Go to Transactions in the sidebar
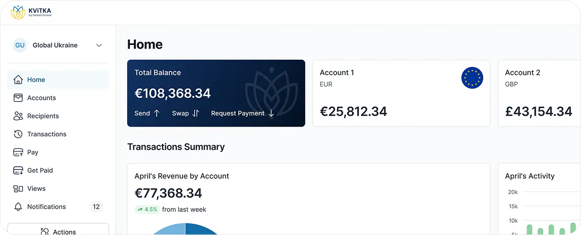The image size is (581, 235). (x=47, y=134)
